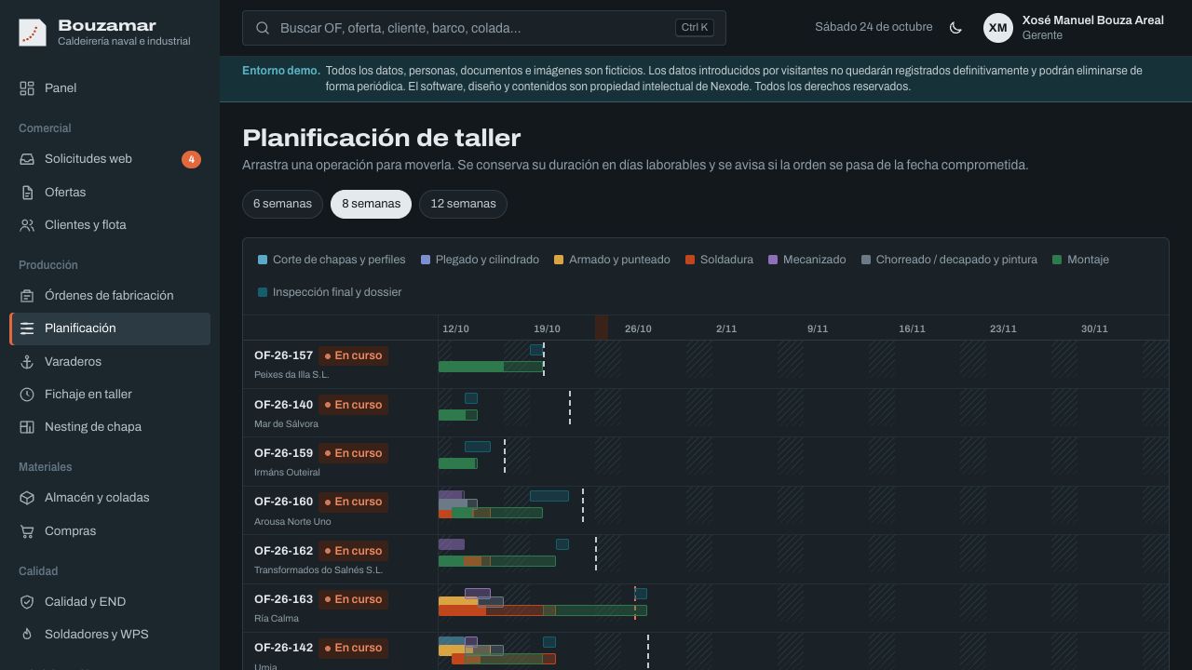Click the Bouzamar logo icon

pyautogui.click(x=33, y=33)
